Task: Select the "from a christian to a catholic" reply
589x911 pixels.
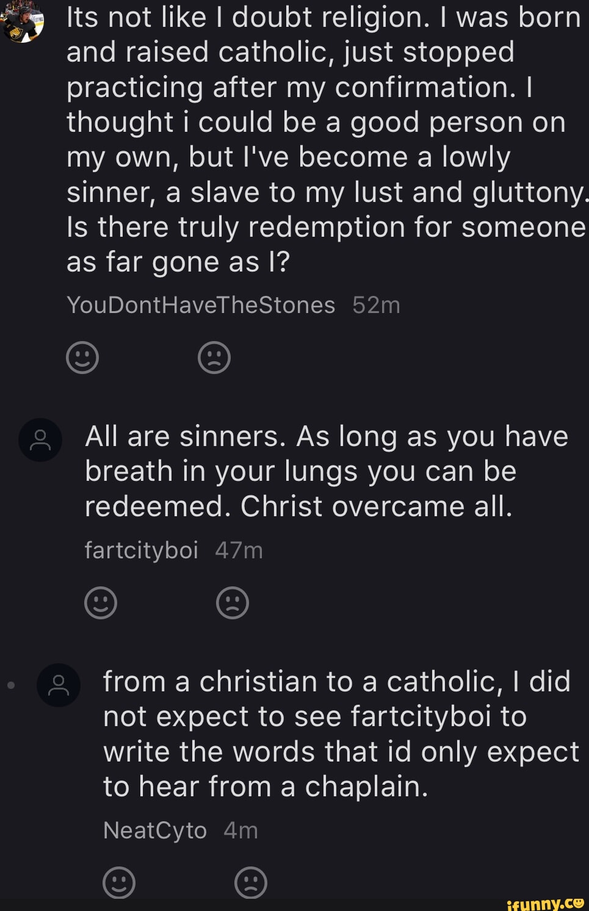Action: 339,734
